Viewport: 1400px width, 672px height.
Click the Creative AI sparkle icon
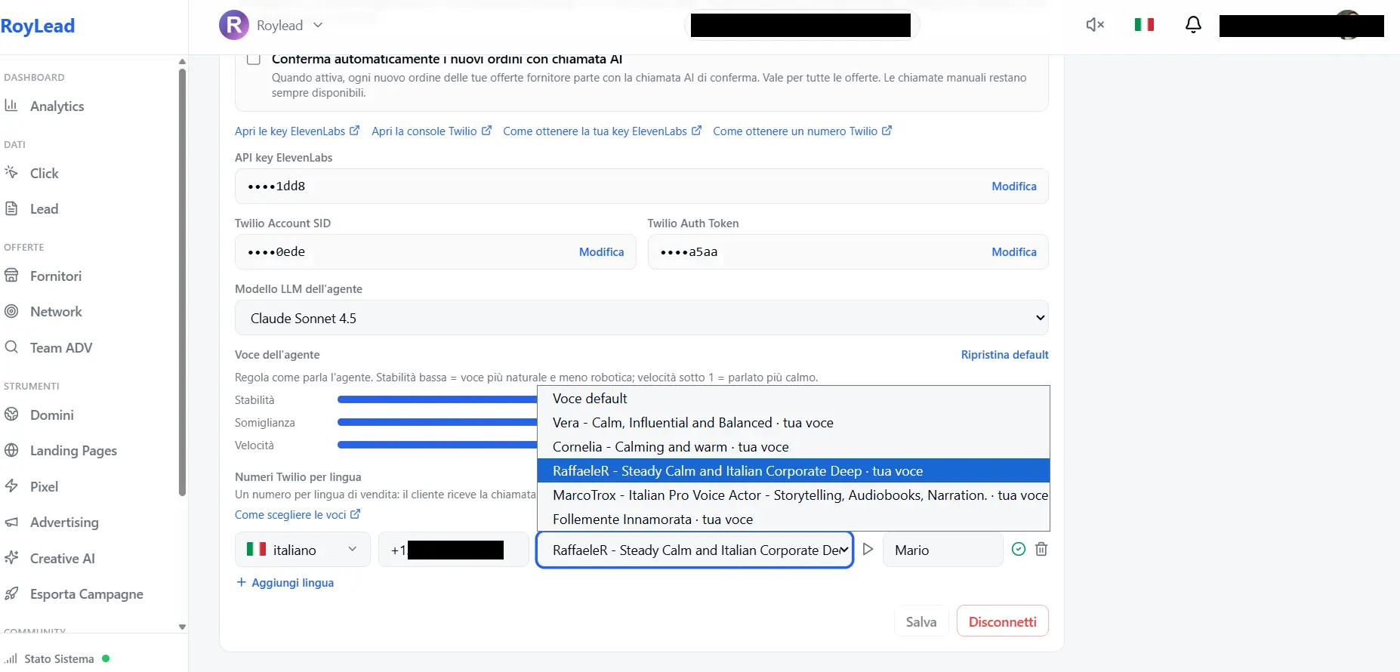(11, 558)
